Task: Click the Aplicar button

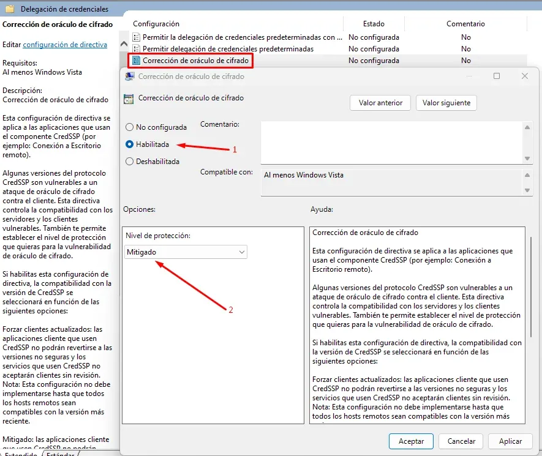Action: coord(510,441)
